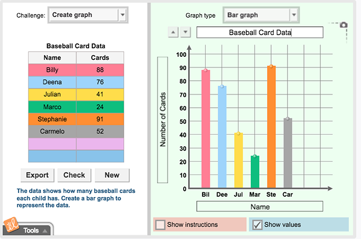361x239 pixels.
Task: Open the Tools panel tab
Action: pos(32,230)
